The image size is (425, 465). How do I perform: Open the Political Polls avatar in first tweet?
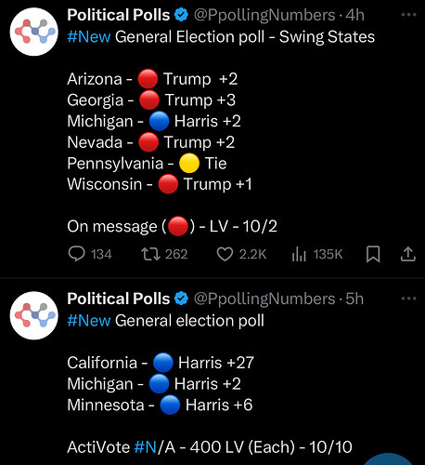point(34,32)
